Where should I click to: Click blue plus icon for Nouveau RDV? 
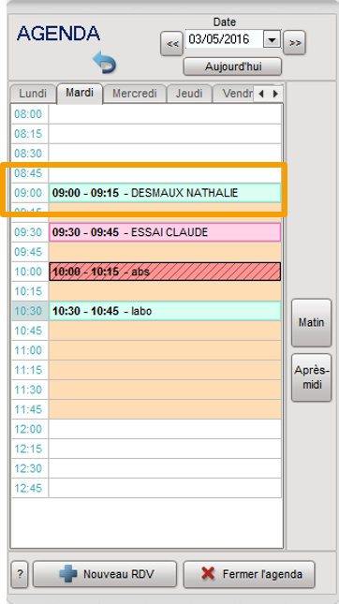(x=68, y=574)
